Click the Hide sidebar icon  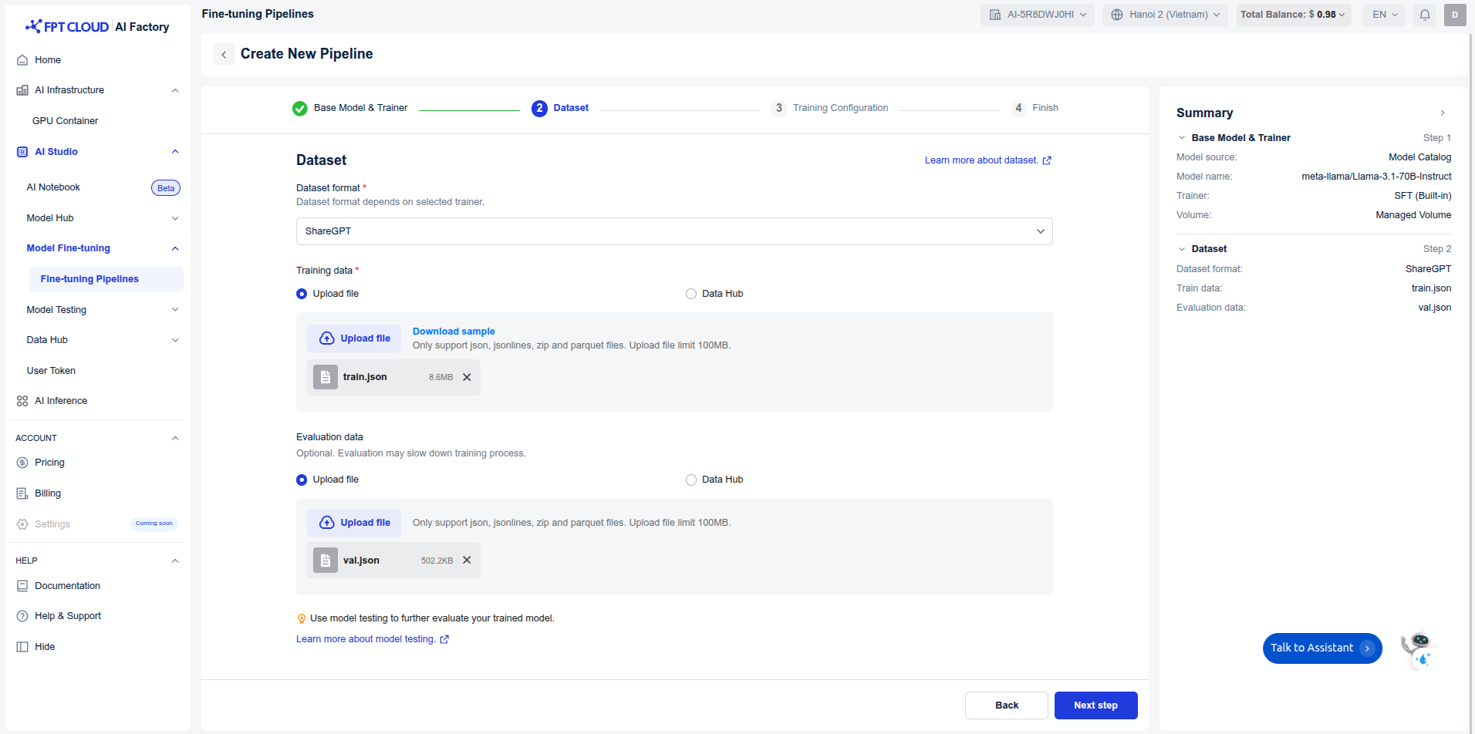22,647
